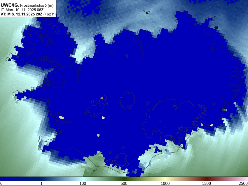The image size is (248, 186).
Task: Click the color scale label 500
Action: point(124,183)
